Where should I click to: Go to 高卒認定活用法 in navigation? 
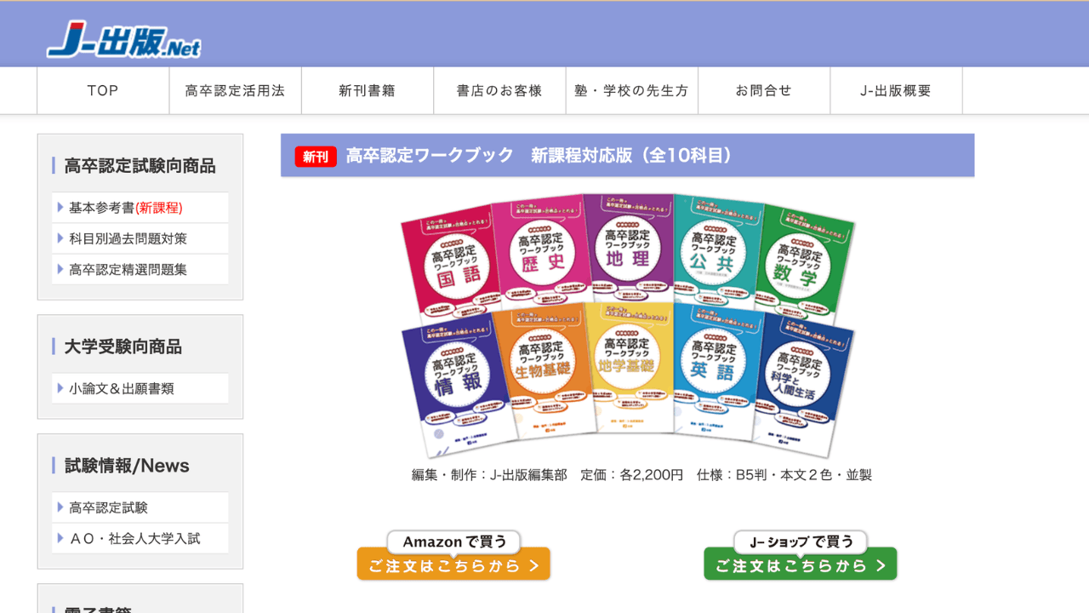235,90
